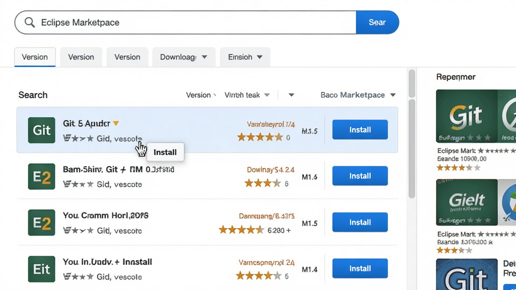The width and height of the screenshot is (516, 290).
Task: Focus the Eclipse Marketpace search field
Action: 185,22
